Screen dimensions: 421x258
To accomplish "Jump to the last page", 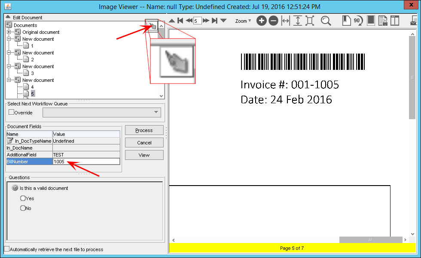I will point(214,21).
